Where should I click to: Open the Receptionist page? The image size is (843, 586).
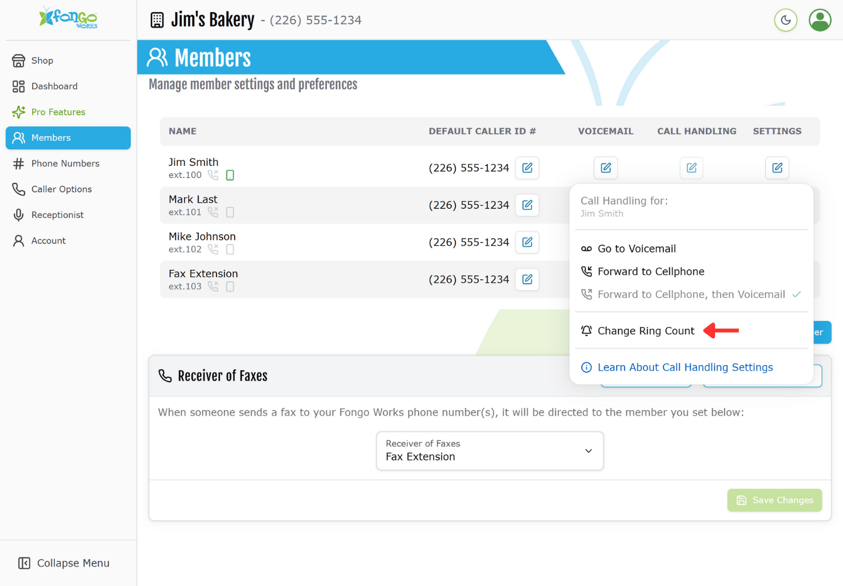[57, 215]
